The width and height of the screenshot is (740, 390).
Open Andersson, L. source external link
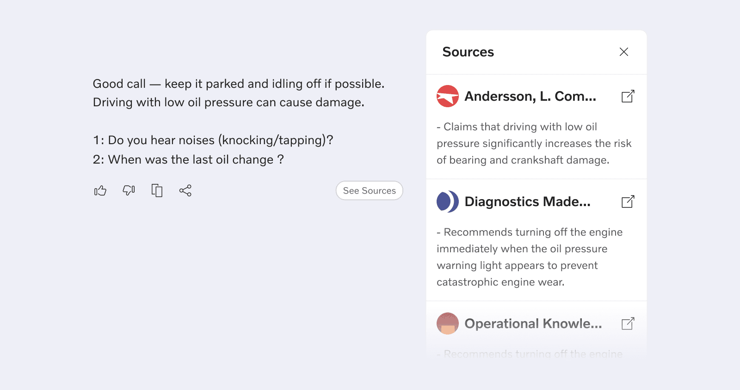[x=628, y=96]
